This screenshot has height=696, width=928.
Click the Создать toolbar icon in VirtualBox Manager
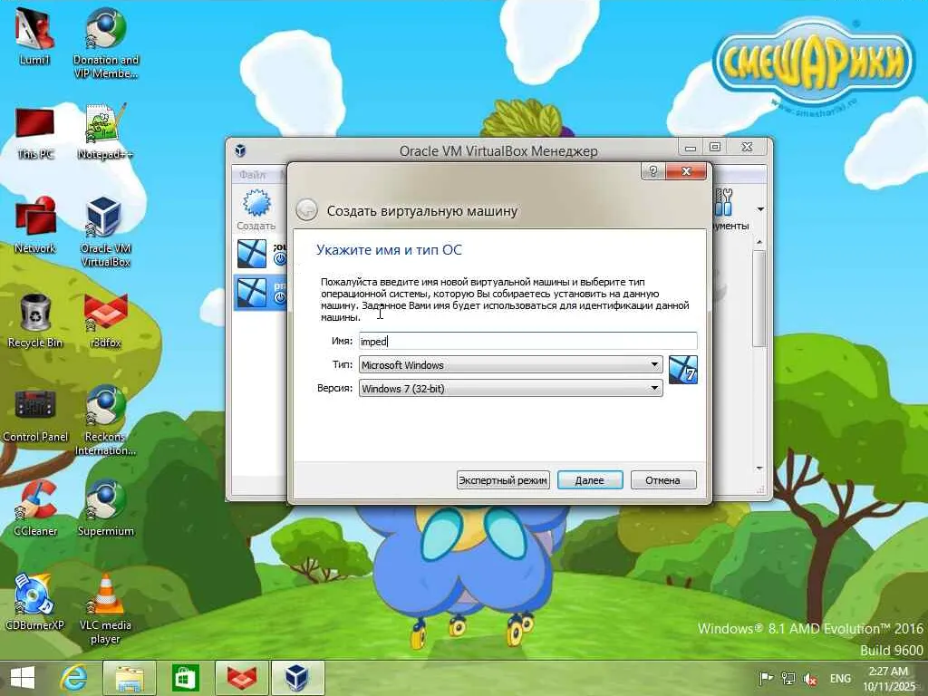pos(256,210)
